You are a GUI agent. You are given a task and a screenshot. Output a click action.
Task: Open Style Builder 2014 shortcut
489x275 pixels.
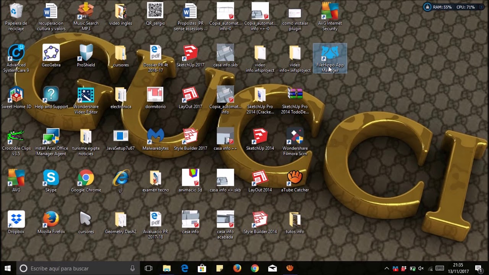(x=260, y=222)
